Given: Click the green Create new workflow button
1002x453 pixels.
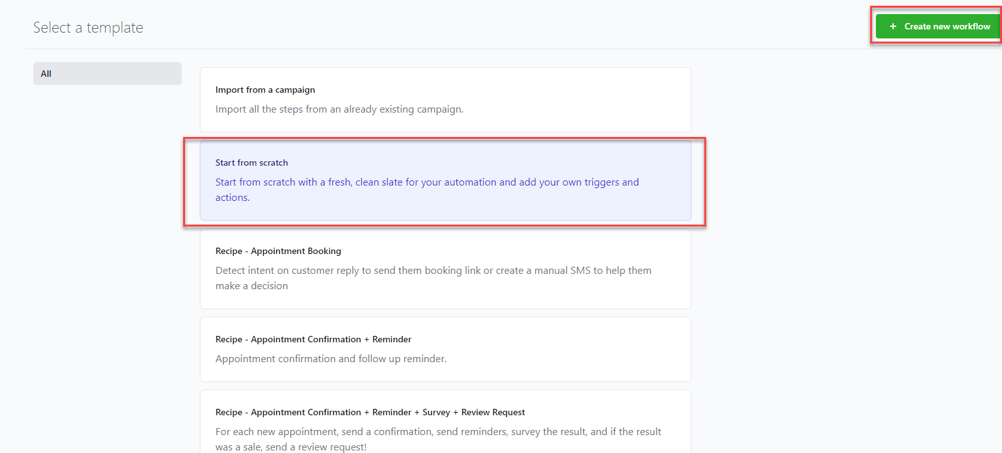Looking at the screenshot, I should pyautogui.click(x=938, y=26).
